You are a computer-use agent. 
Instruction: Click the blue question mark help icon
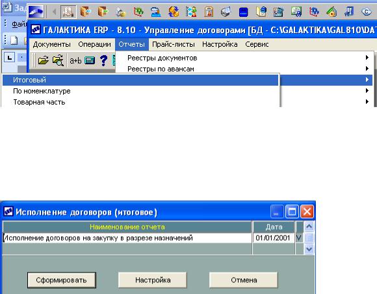[x=103, y=60]
